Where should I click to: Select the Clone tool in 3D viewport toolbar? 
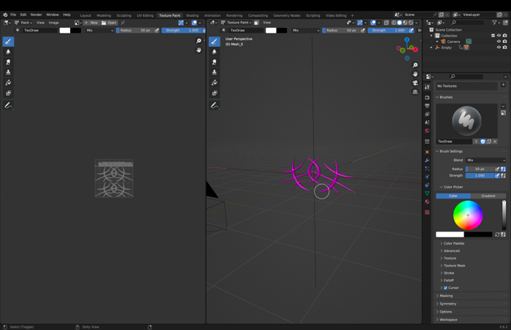pos(214,72)
